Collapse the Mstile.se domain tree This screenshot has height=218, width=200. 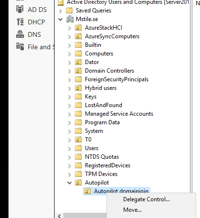click(61, 20)
